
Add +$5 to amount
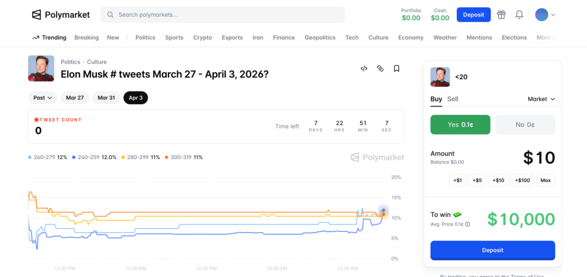[477, 180]
